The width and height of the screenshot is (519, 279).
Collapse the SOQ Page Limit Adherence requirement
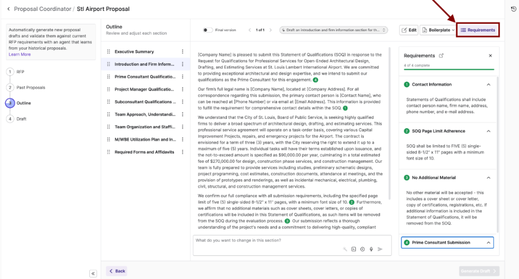click(488, 131)
